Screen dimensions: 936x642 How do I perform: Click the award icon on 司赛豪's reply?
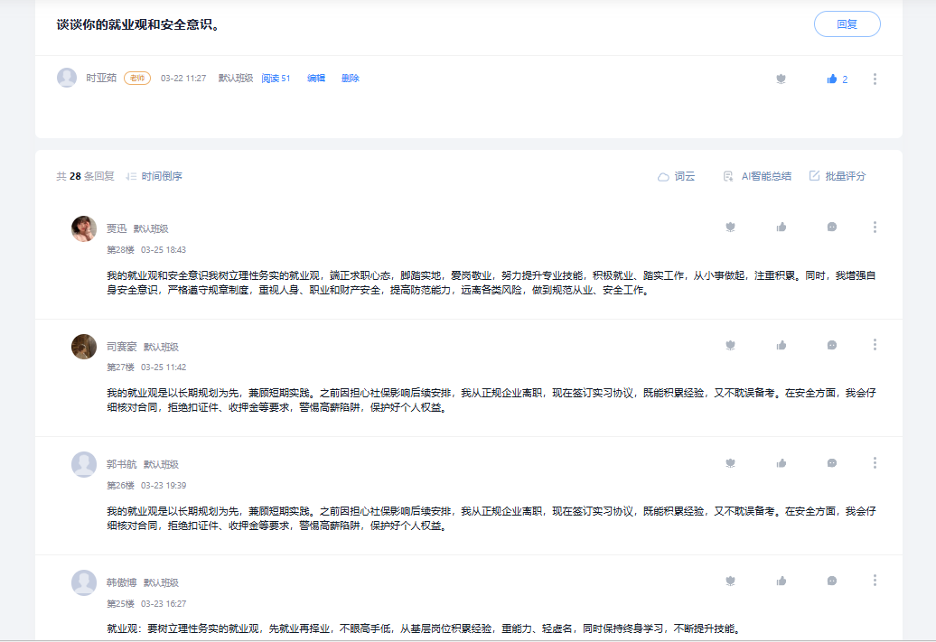click(730, 345)
